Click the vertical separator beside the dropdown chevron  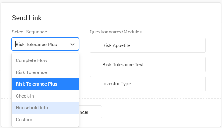(66, 44)
